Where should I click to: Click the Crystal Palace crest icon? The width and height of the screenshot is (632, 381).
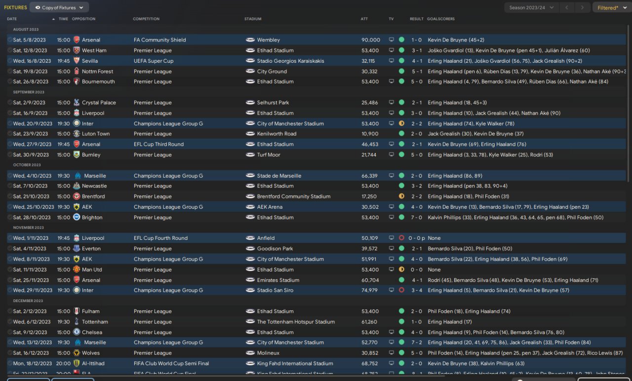click(77, 103)
